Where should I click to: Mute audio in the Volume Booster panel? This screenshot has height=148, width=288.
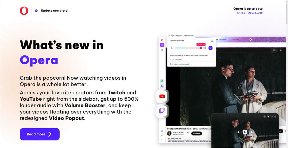click(172, 48)
